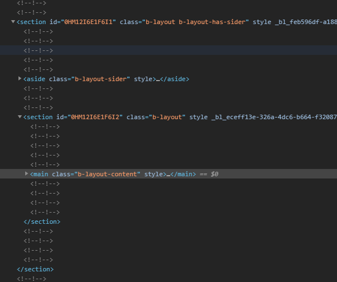Select the blue-highlighted comment node row
Screen dimensions: 337x282
(x=168, y=50)
